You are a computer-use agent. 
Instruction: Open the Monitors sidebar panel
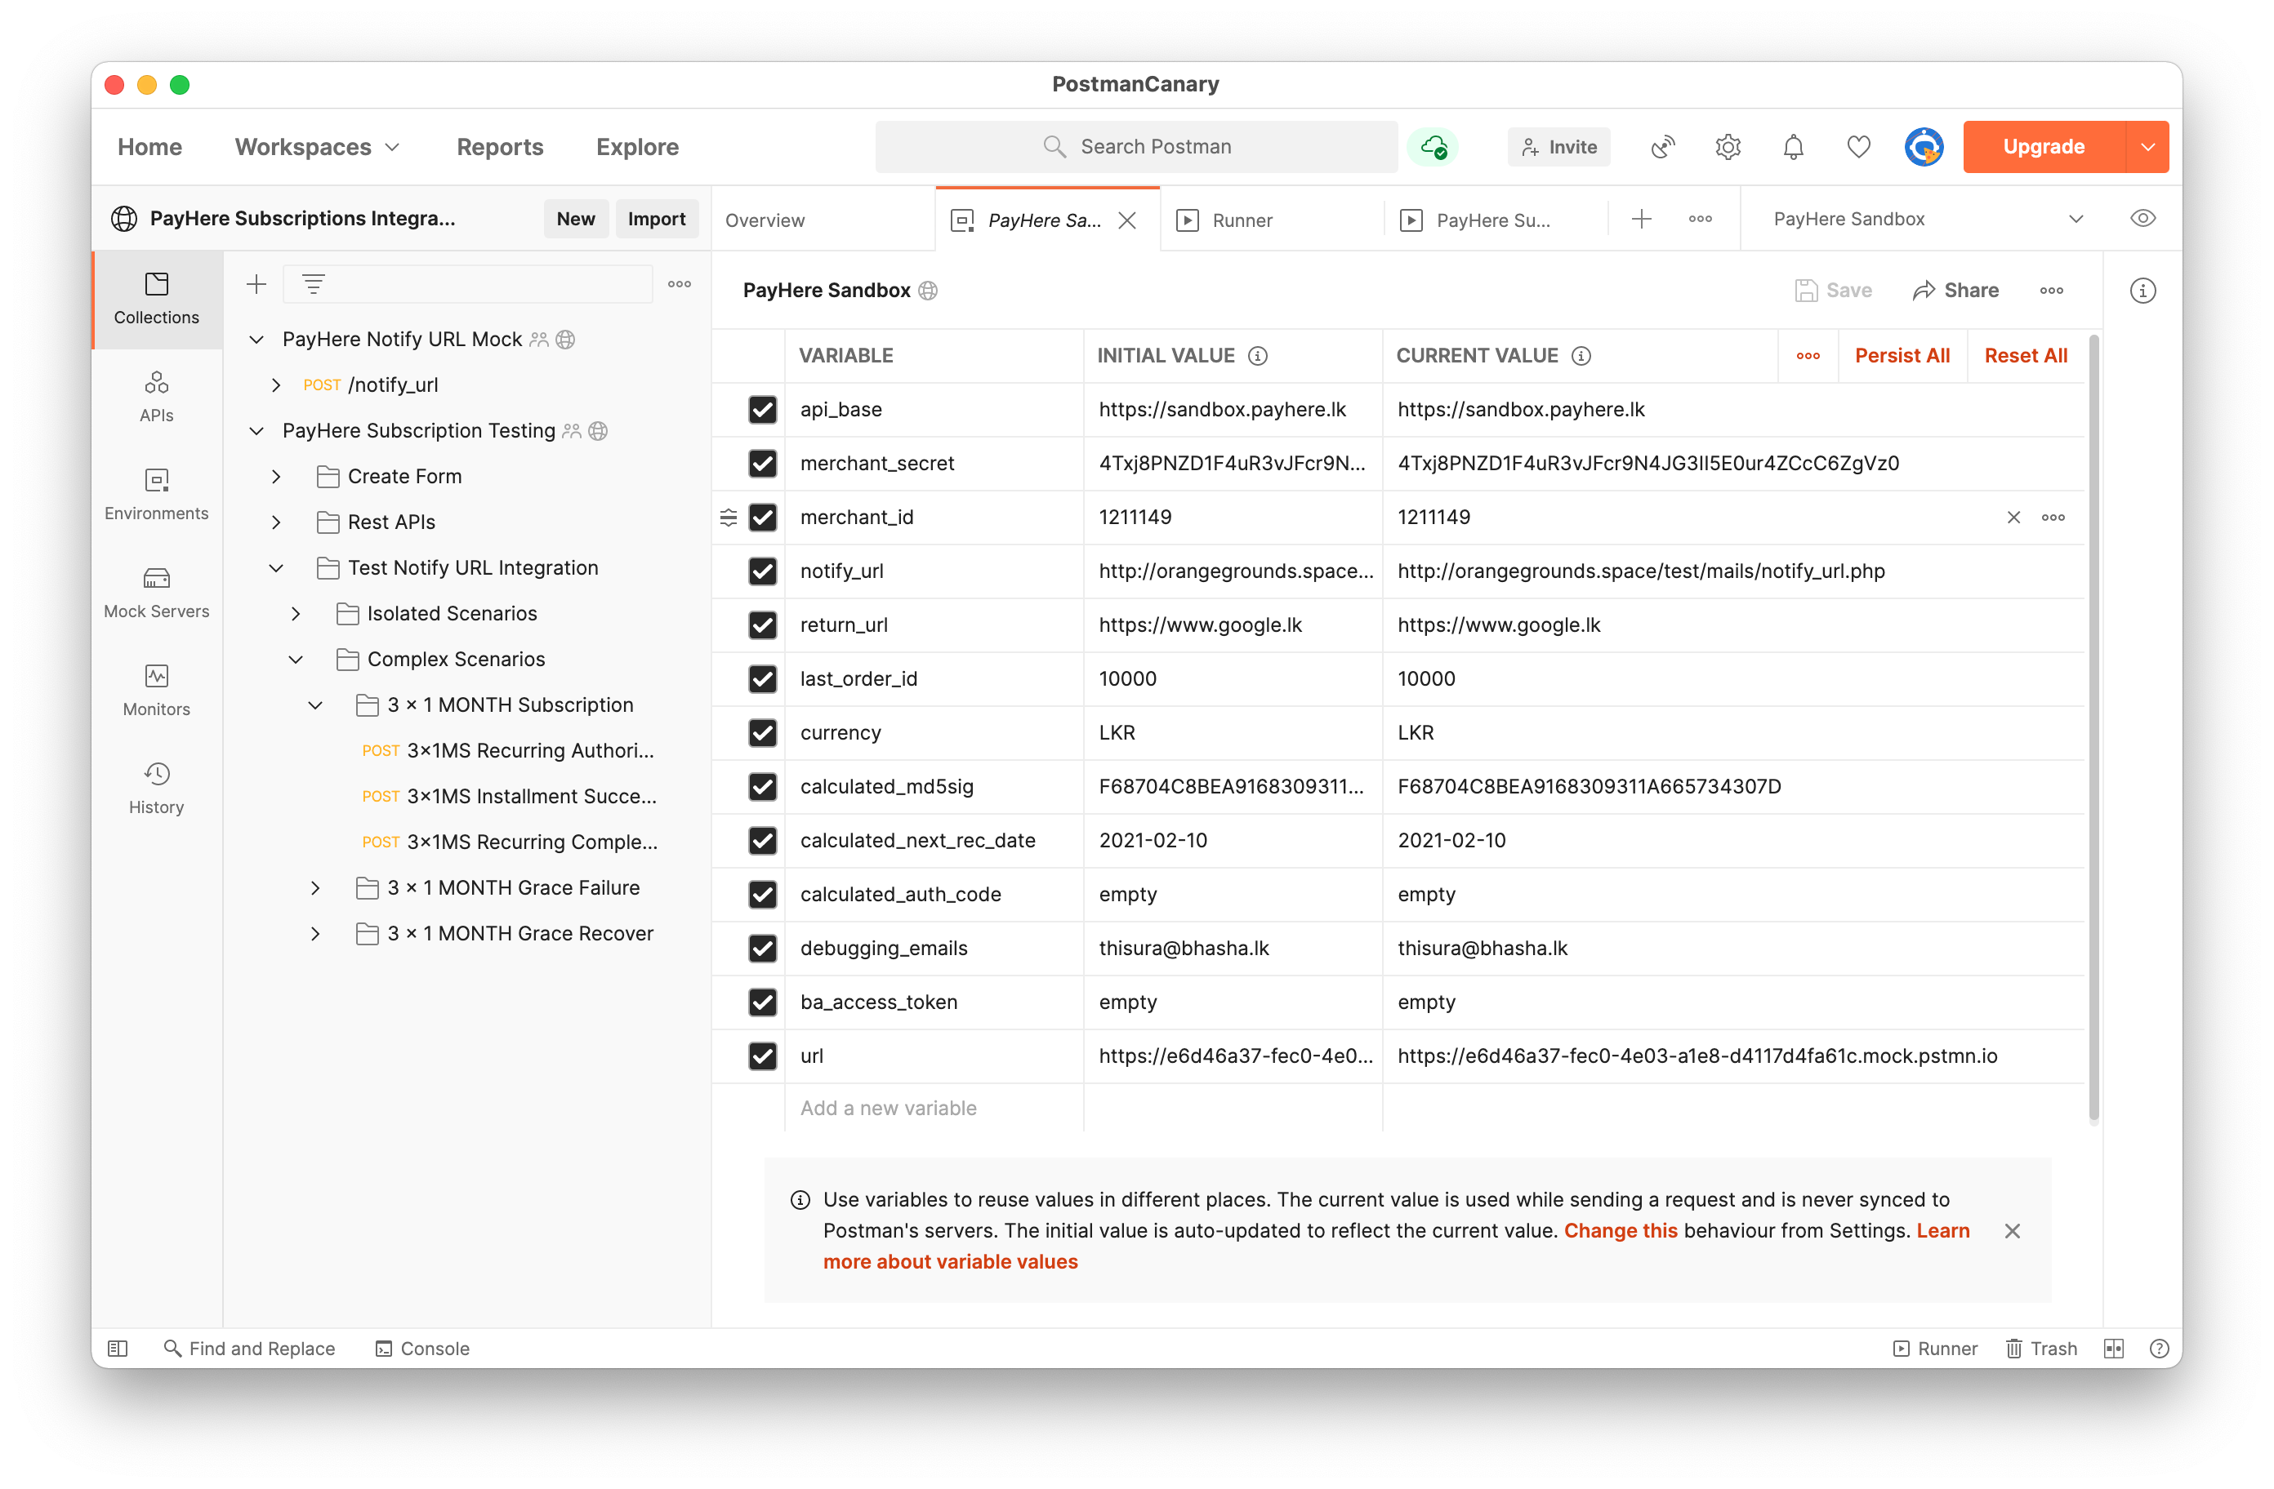click(x=156, y=690)
